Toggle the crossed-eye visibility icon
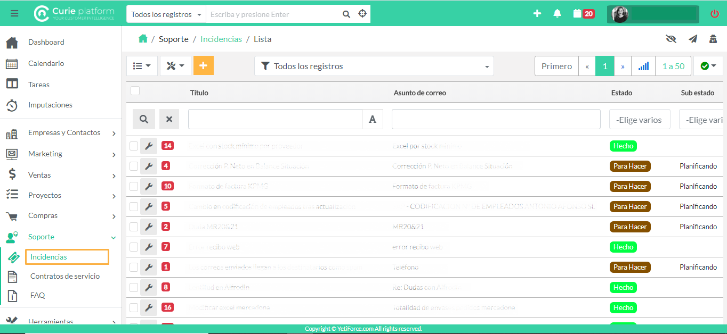This screenshot has height=334, width=727. tap(671, 39)
